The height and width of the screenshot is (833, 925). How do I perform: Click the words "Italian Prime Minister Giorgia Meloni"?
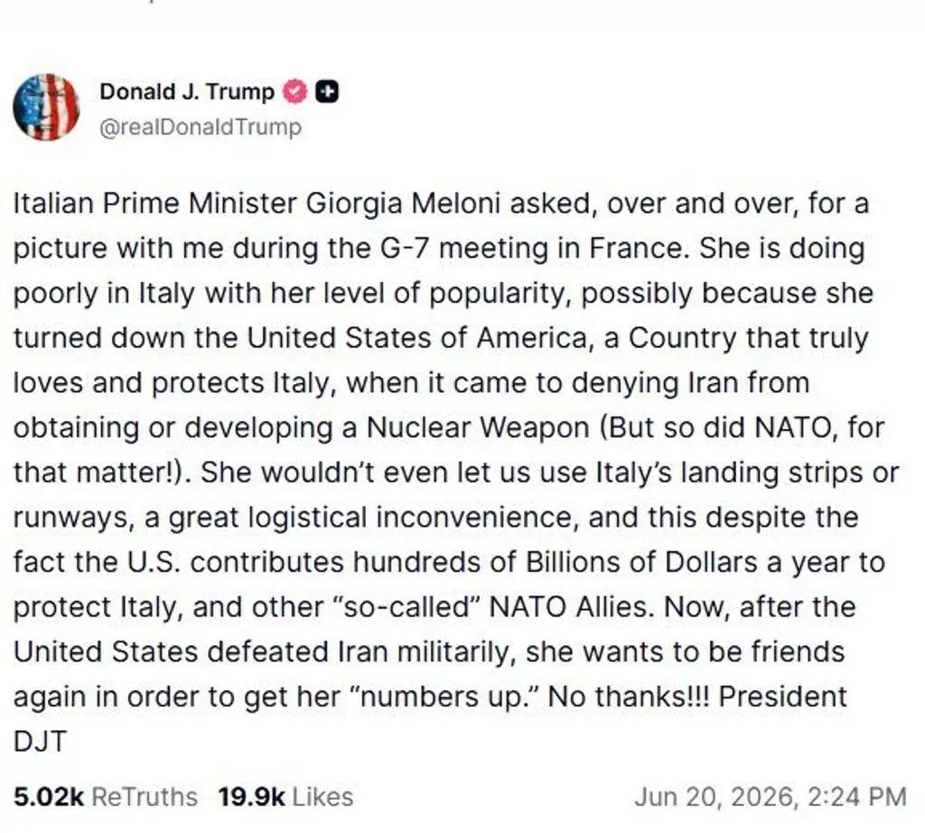tap(257, 203)
